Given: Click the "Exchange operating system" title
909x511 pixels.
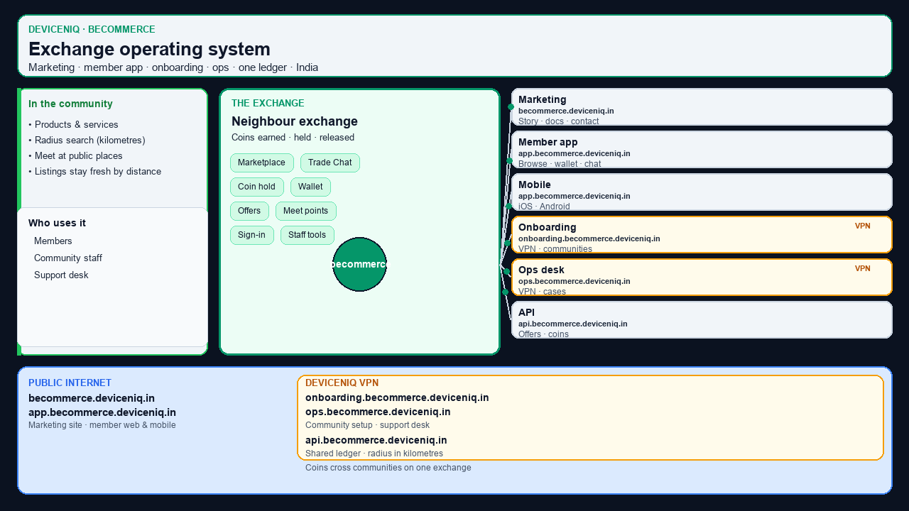Looking at the screenshot, I should (149, 49).
